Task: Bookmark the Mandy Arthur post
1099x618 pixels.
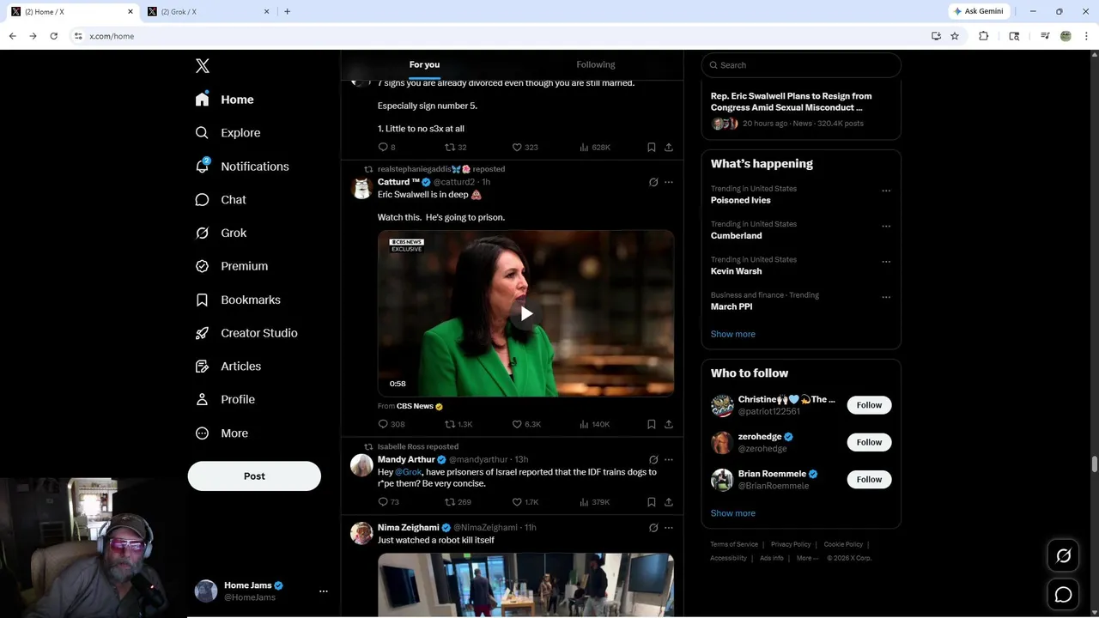Action: (x=652, y=502)
